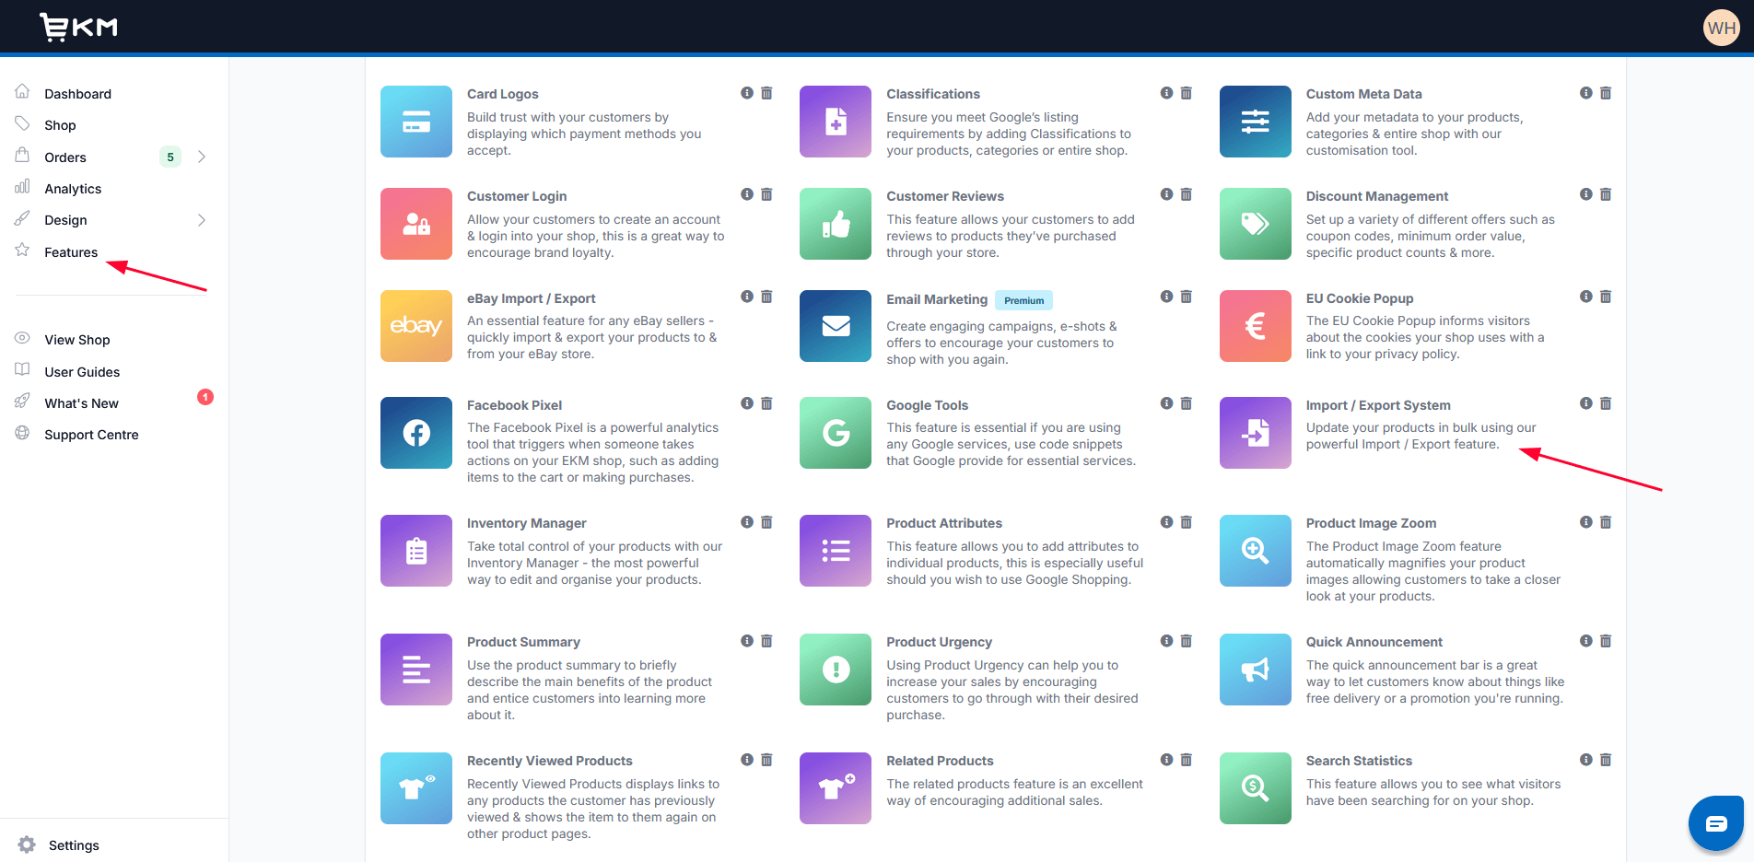Image resolution: width=1754 pixels, height=862 pixels.
Task: Open Orders in the sidebar
Action: tap(65, 157)
